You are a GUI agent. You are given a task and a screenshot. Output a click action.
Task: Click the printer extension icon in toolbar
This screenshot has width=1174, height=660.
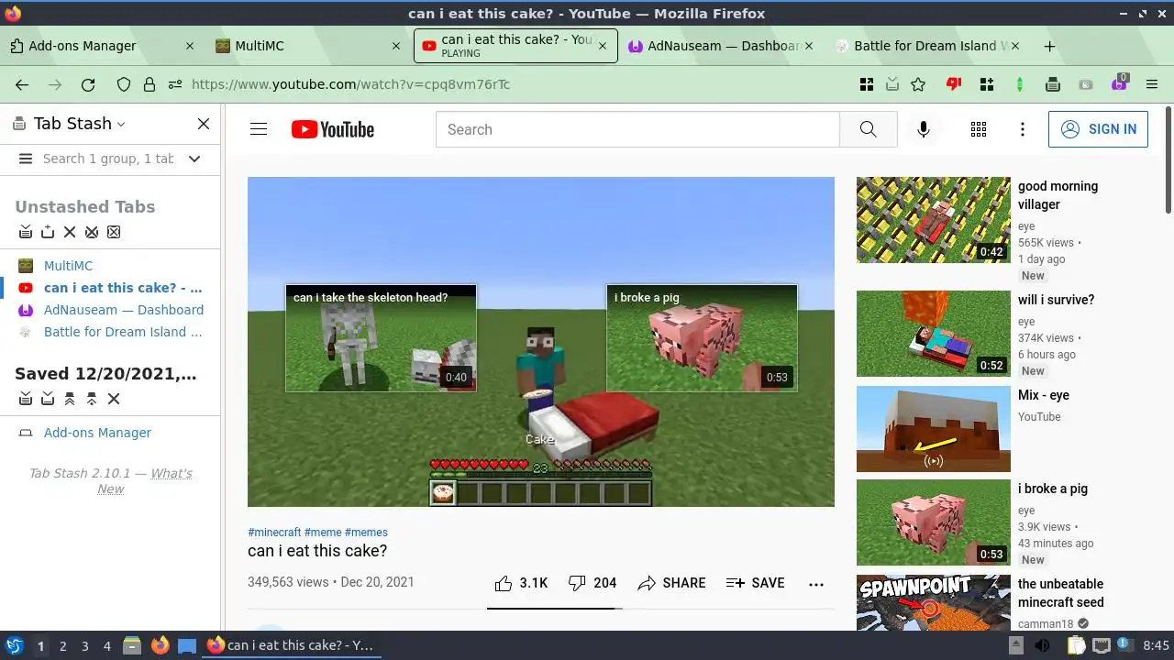[x=1053, y=84]
